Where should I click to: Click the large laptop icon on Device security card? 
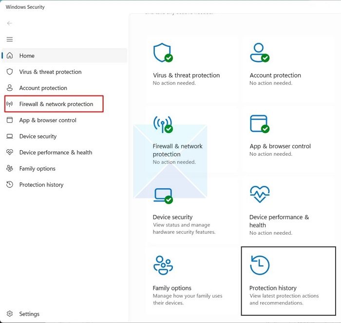tap(163, 196)
